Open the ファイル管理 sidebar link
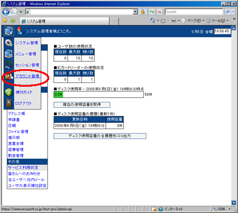 coord(18,132)
